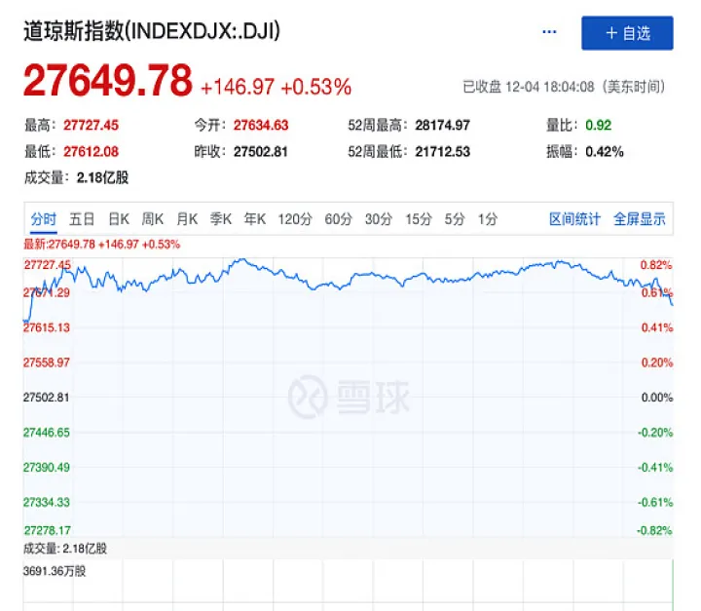Show the 季K quarterly chart

221,219
